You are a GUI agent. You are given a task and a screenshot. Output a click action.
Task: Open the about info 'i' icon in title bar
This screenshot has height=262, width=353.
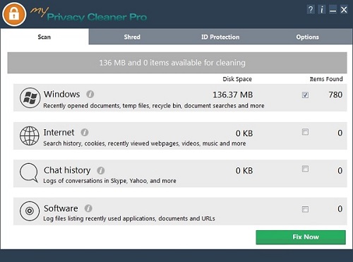point(322,10)
